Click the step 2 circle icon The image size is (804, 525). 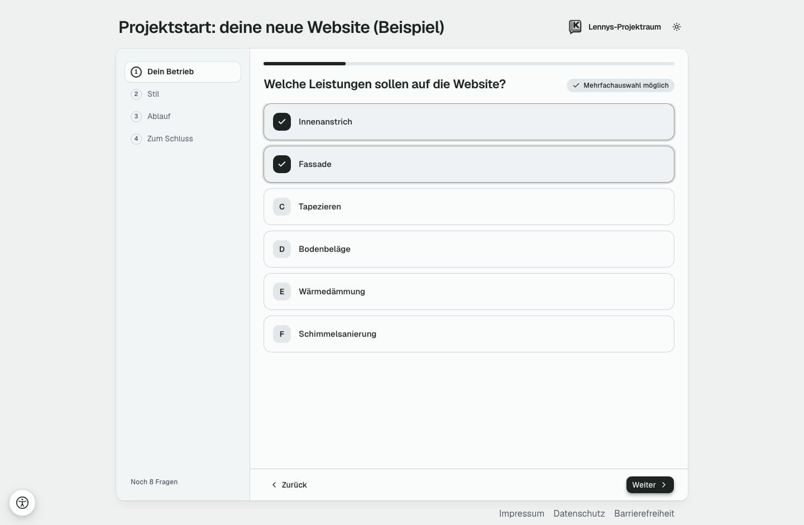click(136, 94)
